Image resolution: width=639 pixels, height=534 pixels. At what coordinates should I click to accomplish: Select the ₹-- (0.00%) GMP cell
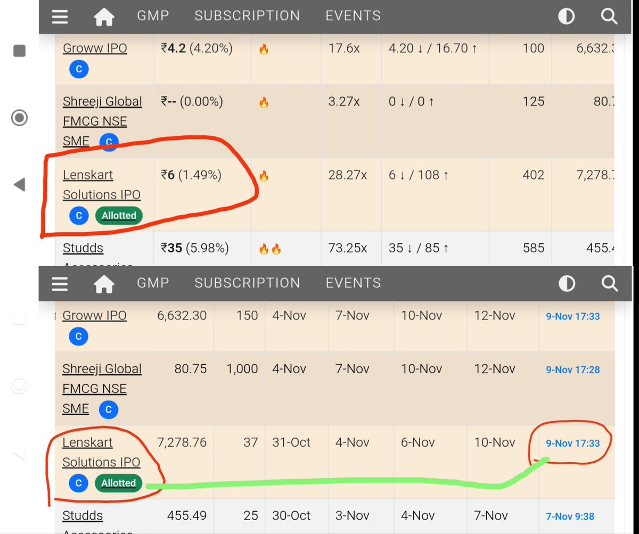point(192,102)
